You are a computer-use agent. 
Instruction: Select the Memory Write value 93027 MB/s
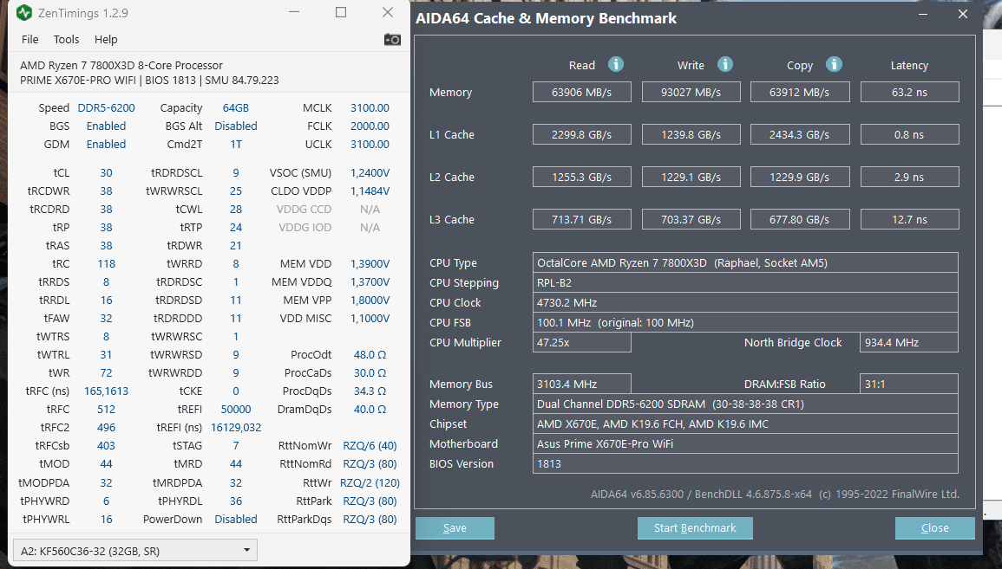(x=691, y=92)
